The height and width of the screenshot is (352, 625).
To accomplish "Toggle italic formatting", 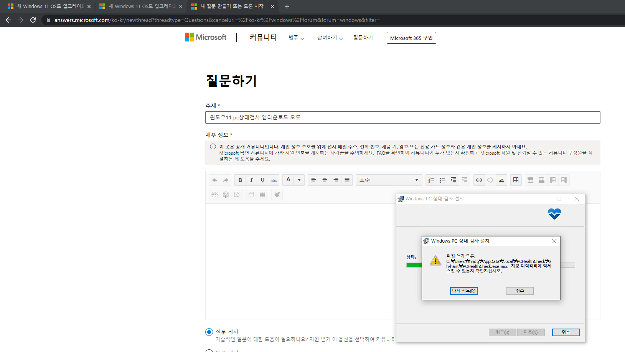I will tap(251, 180).
